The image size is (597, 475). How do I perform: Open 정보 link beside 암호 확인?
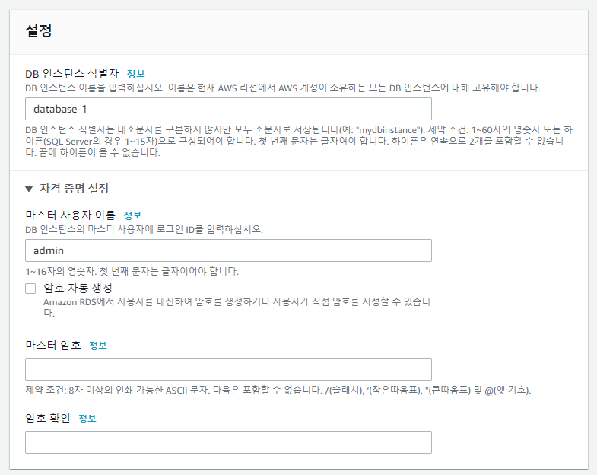(x=87, y=419)
